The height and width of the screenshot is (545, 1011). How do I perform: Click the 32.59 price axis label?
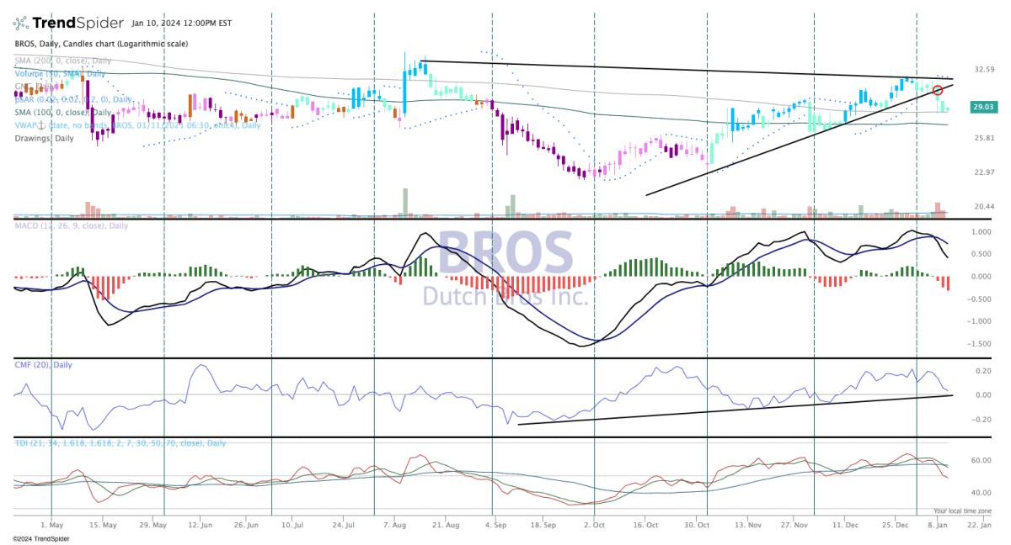tap(984, 69)
